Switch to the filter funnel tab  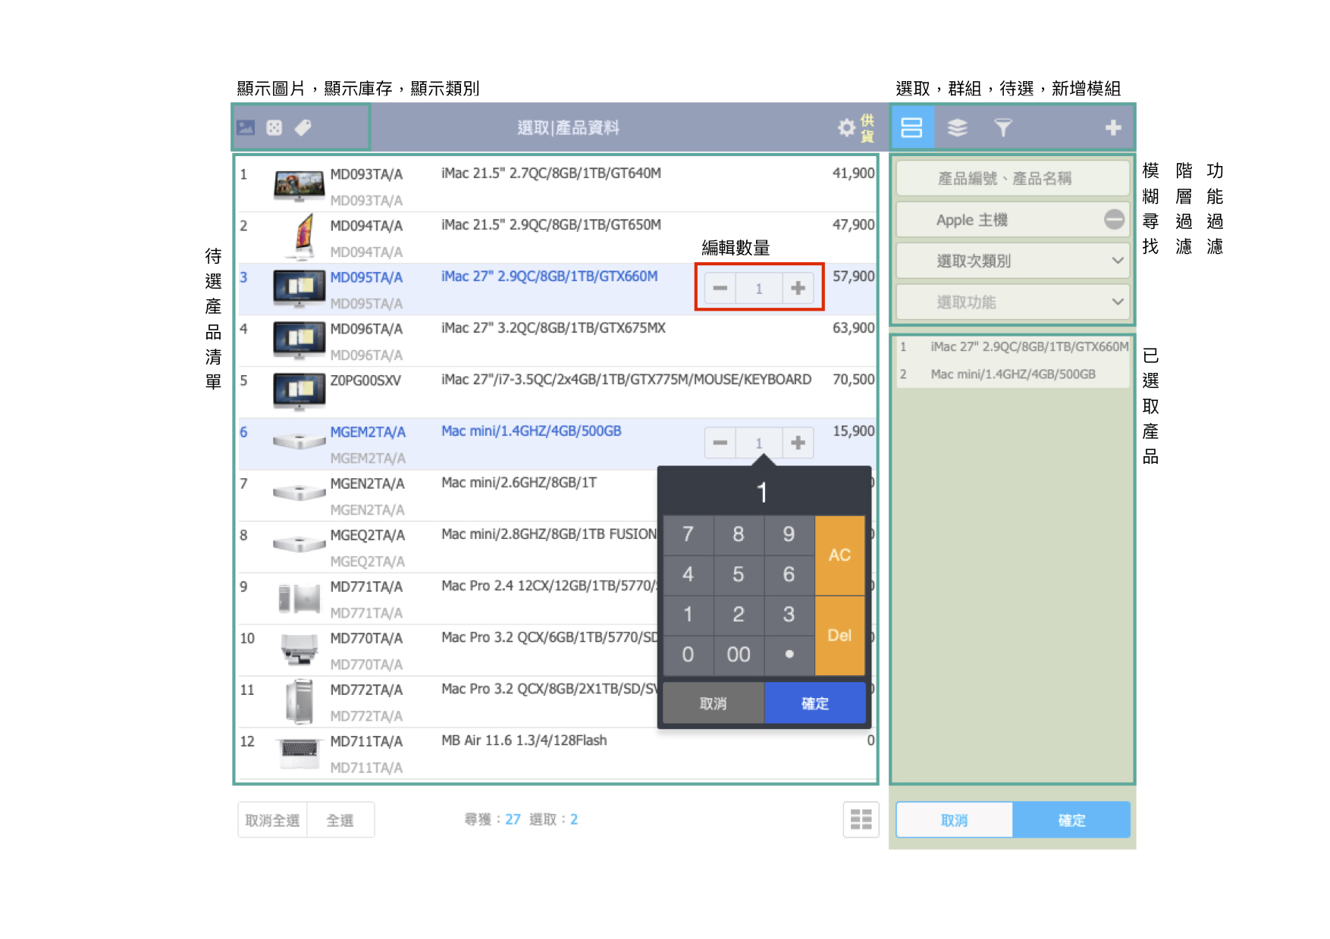tap(1003, 127)
